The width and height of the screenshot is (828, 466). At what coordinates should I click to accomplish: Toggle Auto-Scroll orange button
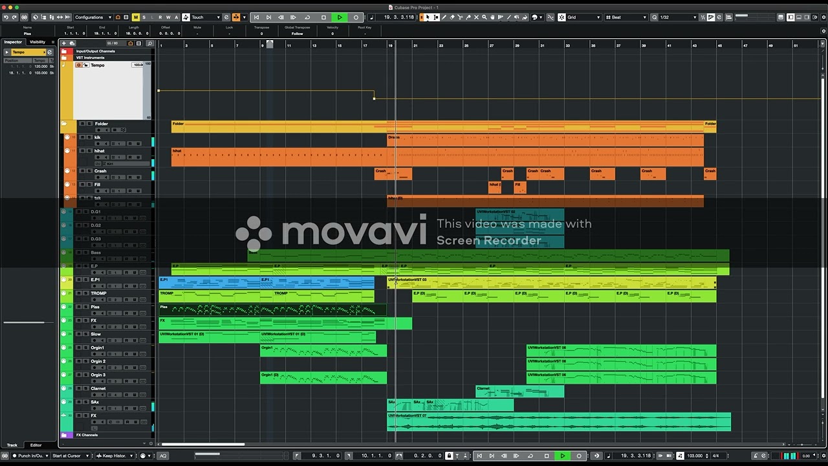pos(235,17)
